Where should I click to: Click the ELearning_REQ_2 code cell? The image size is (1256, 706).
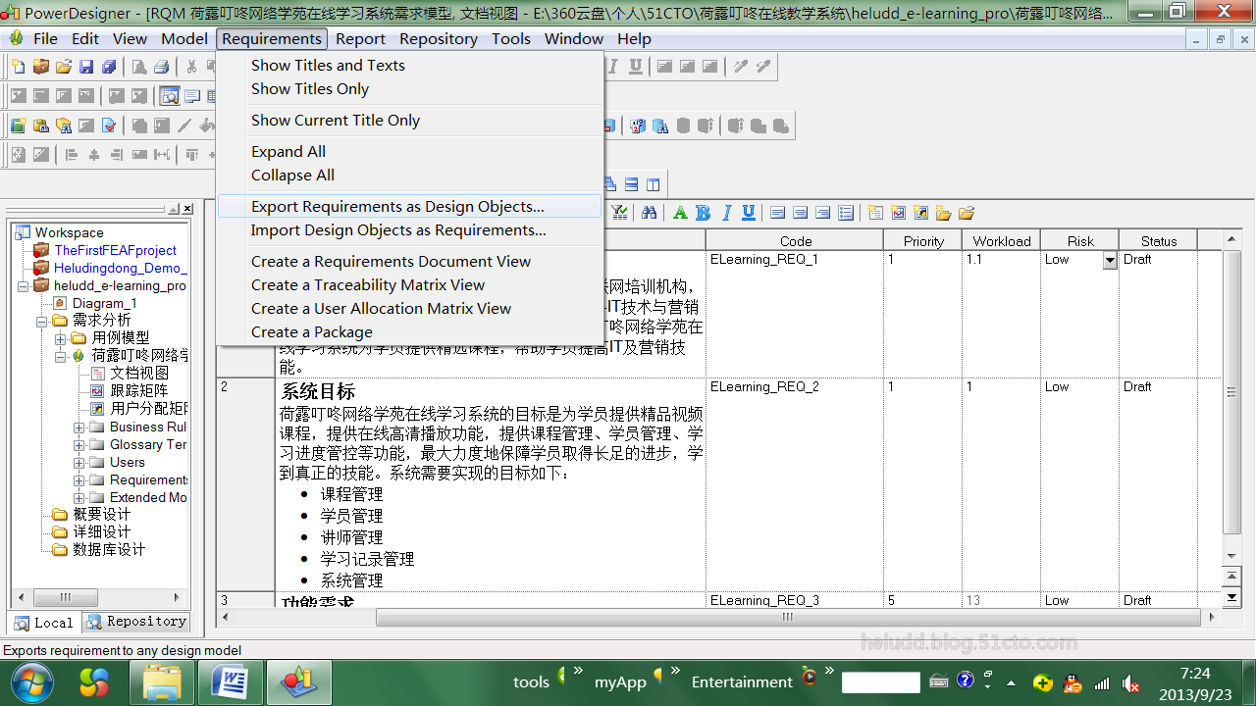pyautogui.click(x=795, y=485)
